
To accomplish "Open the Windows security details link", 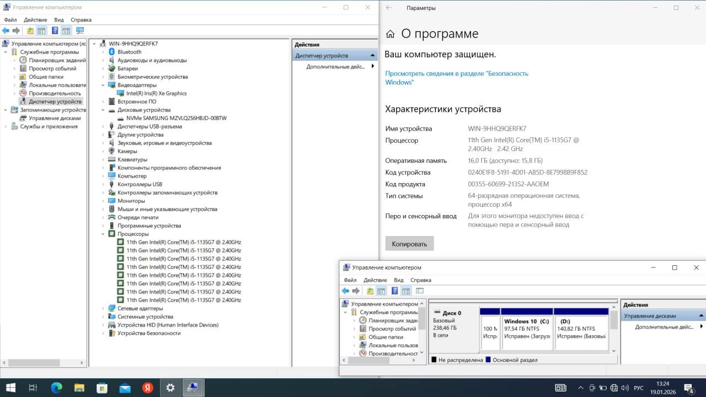I will [457, 78].
